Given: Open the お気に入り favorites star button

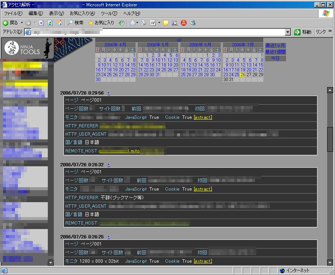Looking at the screenshot, I should coord(101,23).
